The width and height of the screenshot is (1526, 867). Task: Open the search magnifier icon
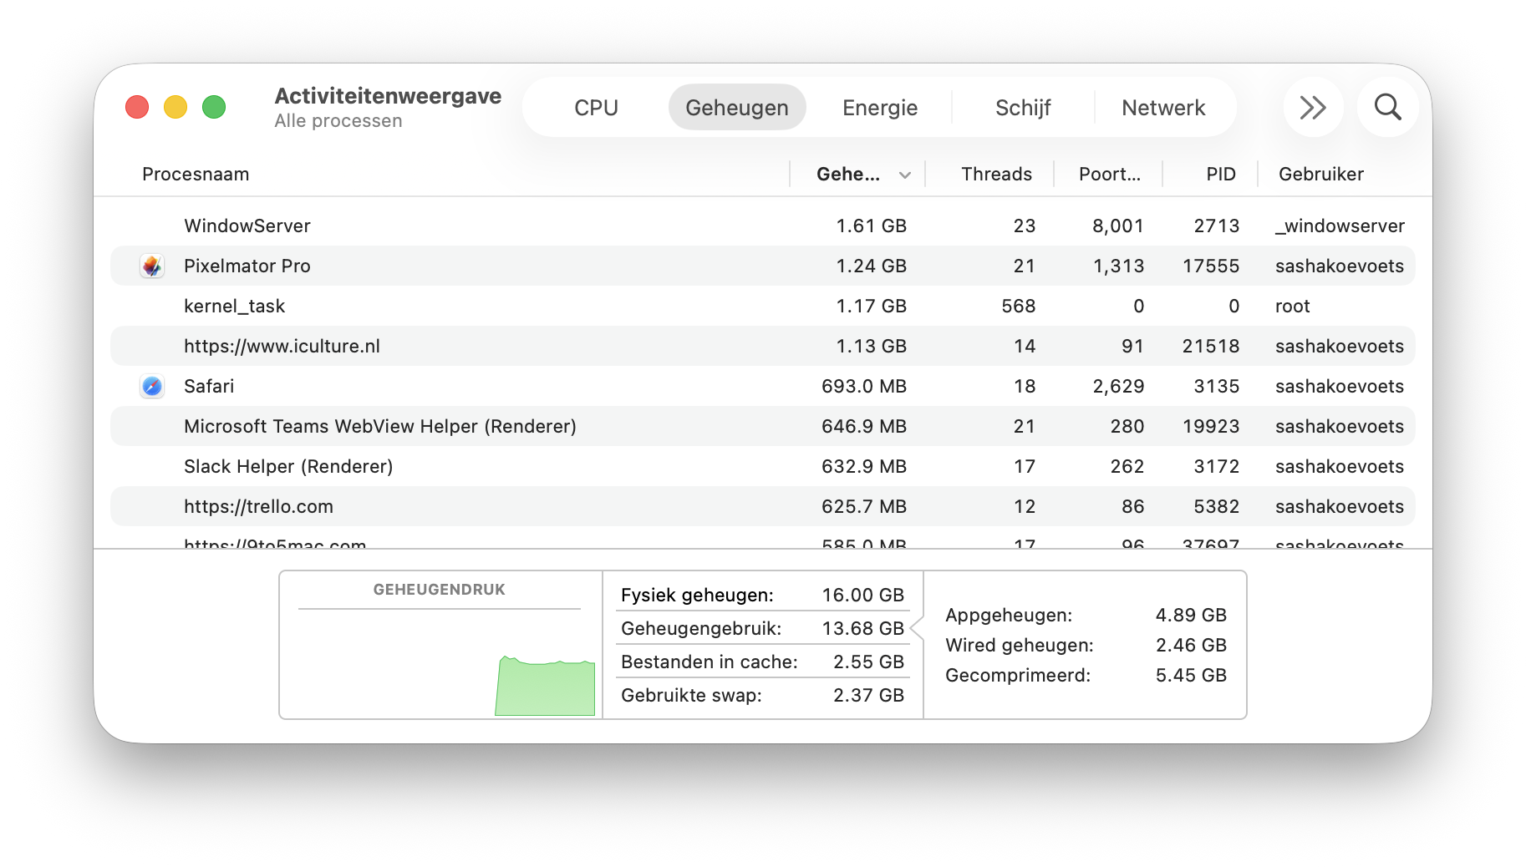pyautogui.click(x=1387, y=107)
